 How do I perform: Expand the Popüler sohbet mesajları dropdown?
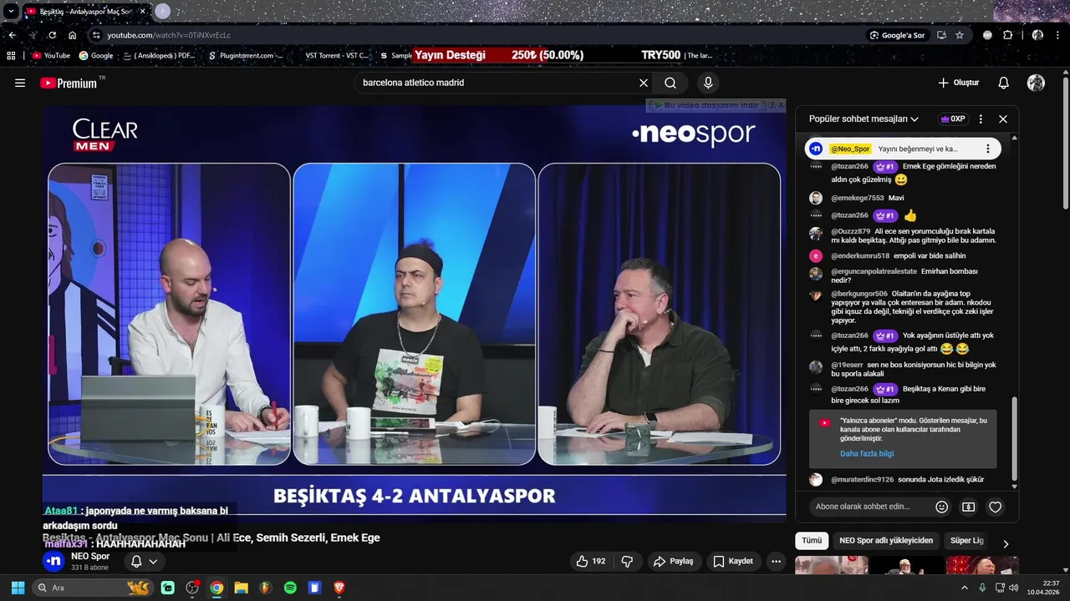(x=864, y=119)
